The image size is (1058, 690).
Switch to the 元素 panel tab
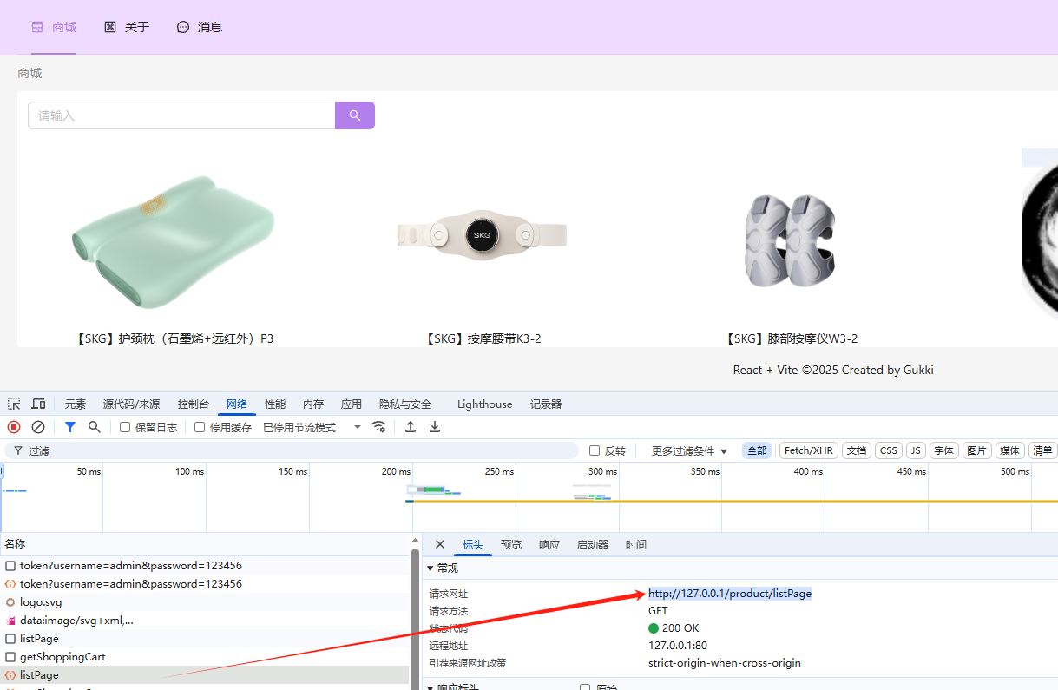pos(76,404)
